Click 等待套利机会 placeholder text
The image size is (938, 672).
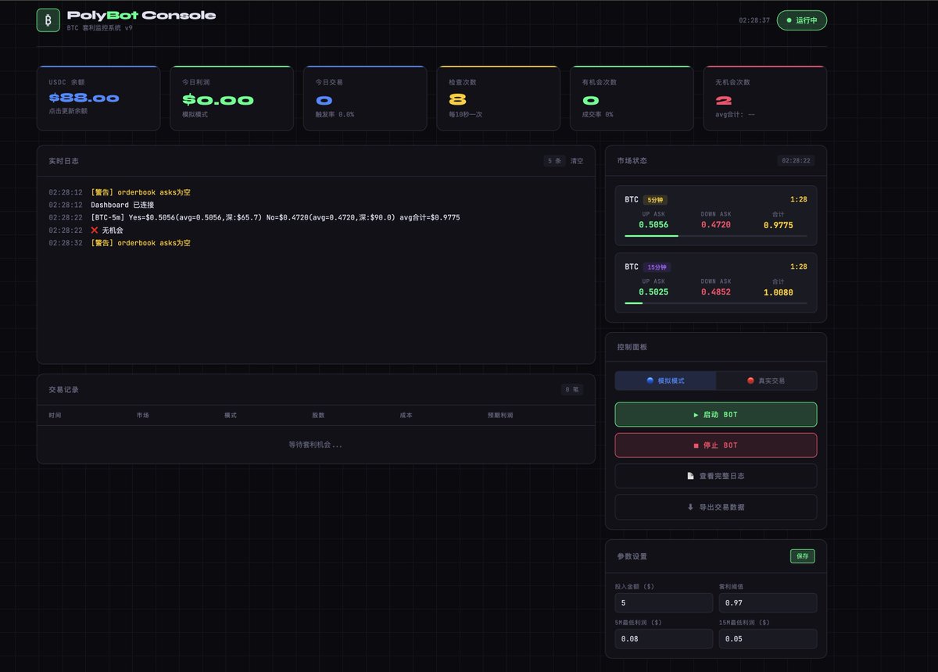pyautogui.click(x=316, y=445)
